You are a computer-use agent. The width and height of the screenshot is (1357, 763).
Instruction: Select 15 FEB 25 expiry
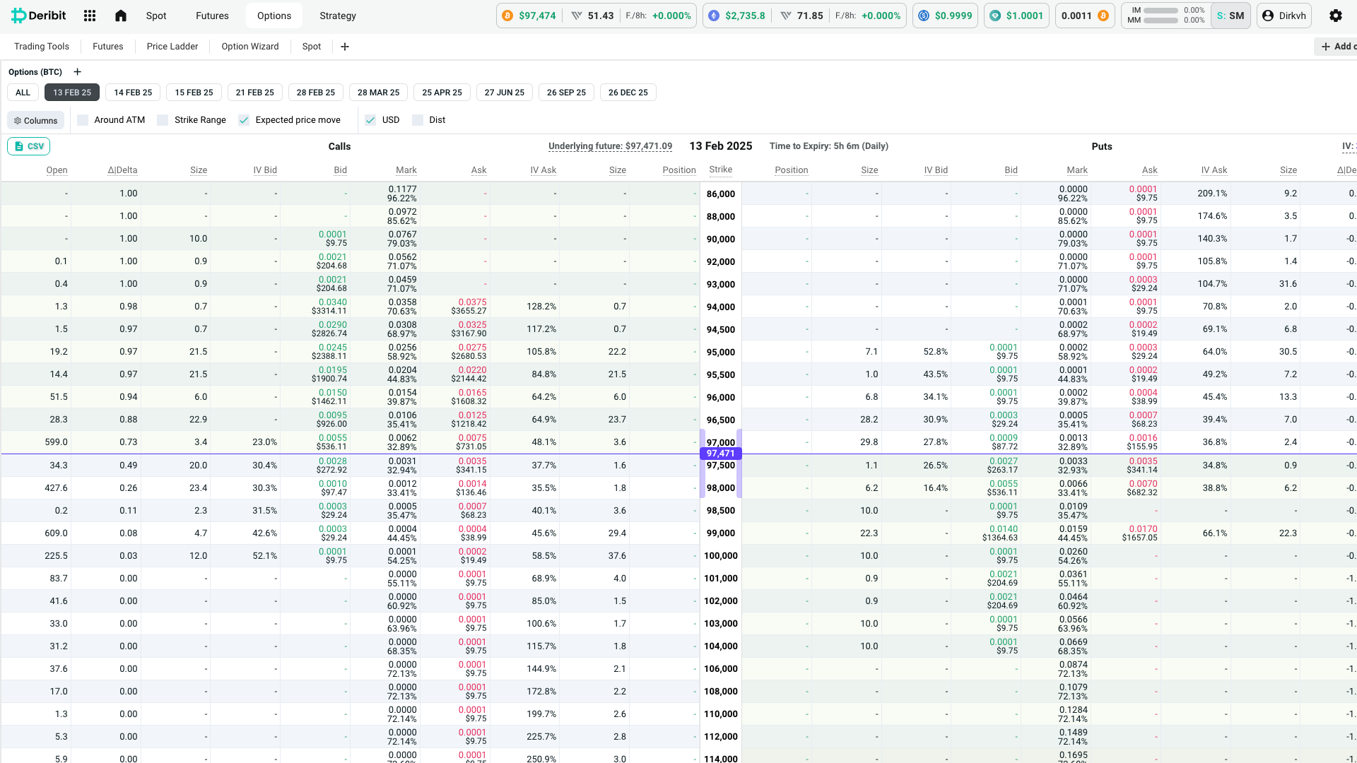click(x=194, y=93)
